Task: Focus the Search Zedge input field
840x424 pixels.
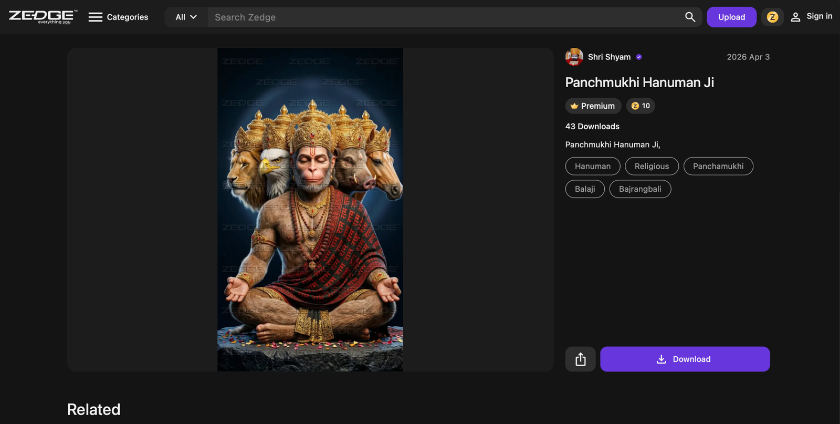Action: point(446,17)
